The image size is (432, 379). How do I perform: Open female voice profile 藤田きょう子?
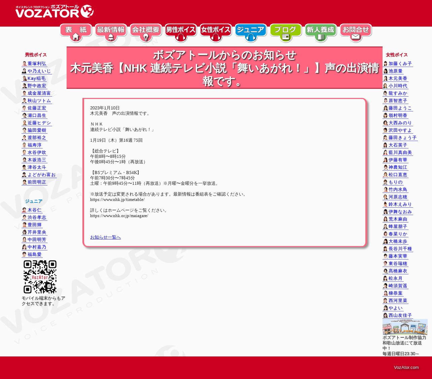coord(400,138)
